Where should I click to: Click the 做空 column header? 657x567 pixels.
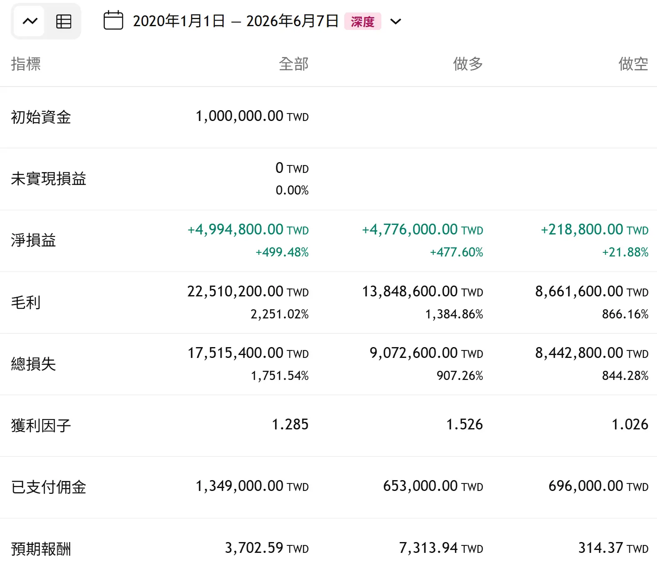pyautogui.click(x=633, y=64)
